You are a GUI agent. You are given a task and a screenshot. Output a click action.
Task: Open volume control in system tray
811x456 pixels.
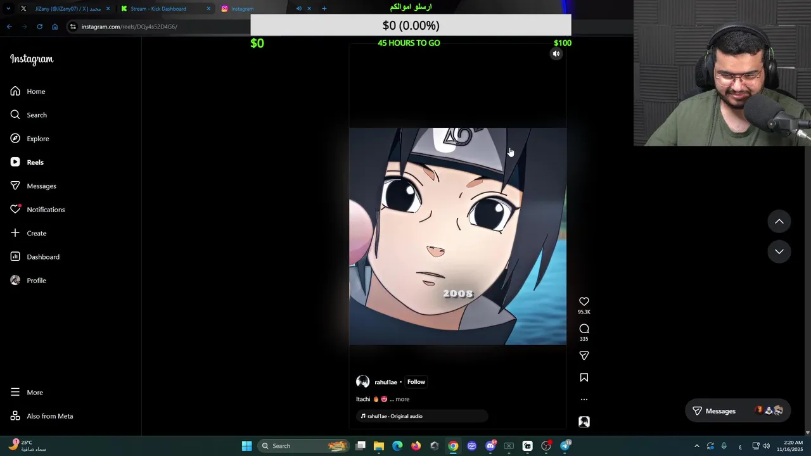(x=766, y=446)
